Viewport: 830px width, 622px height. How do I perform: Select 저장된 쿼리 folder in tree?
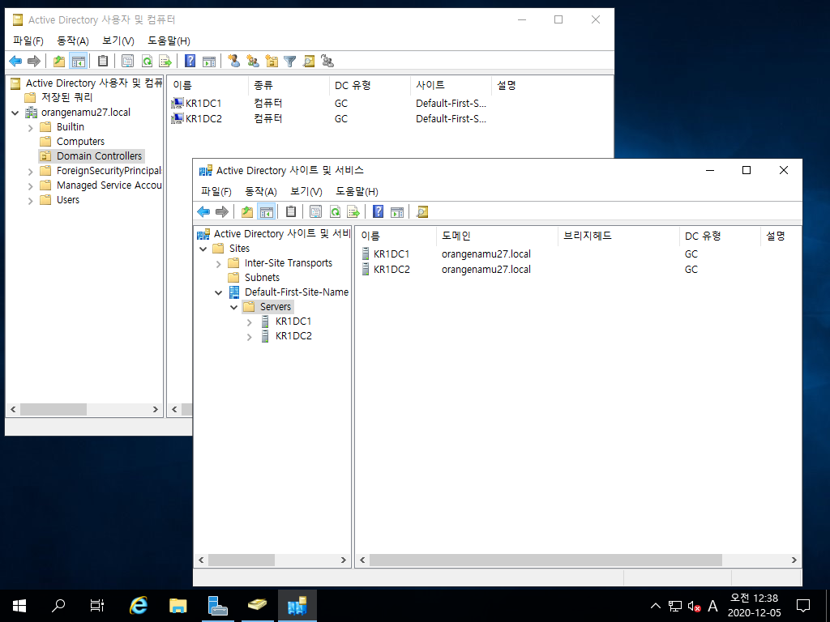pyautogui.click(x=66, y=97)
